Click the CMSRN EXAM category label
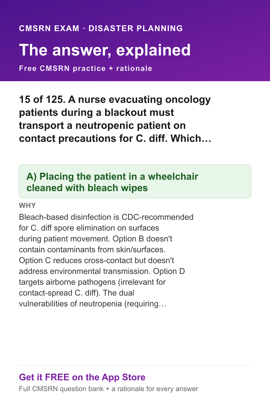 tap(49, 28)
